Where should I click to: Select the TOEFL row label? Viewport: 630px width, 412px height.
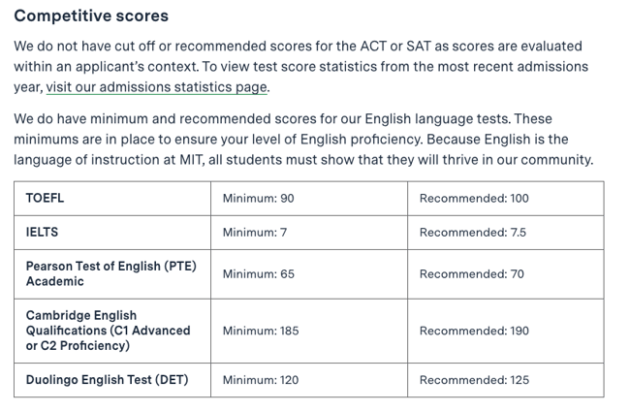45,198
